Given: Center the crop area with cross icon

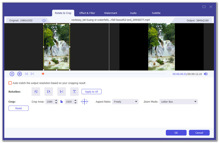Looking at the screenshot, I should [x=85, y=101].
